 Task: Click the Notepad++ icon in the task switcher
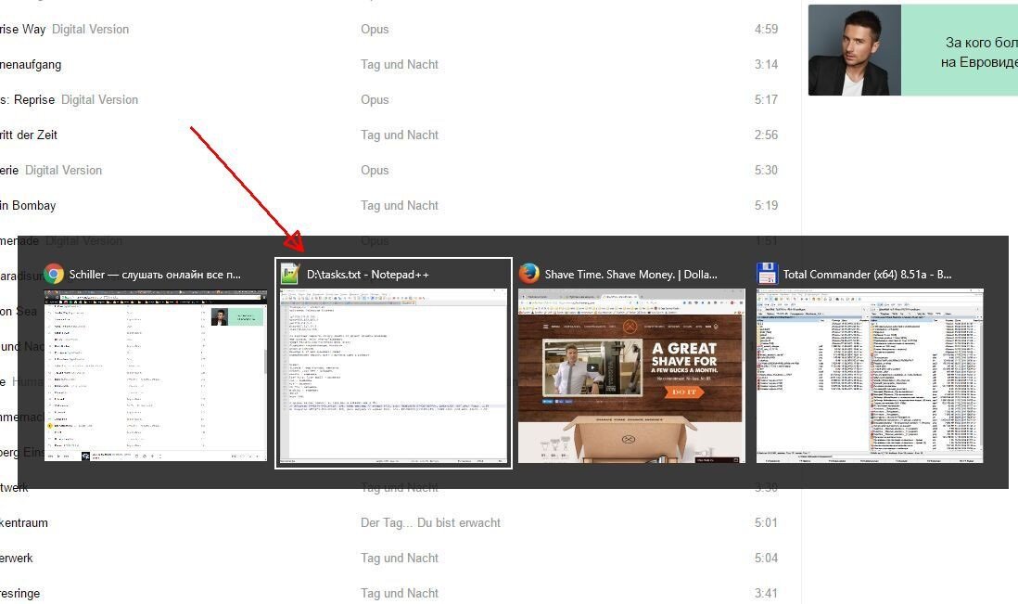coord(290,274)
